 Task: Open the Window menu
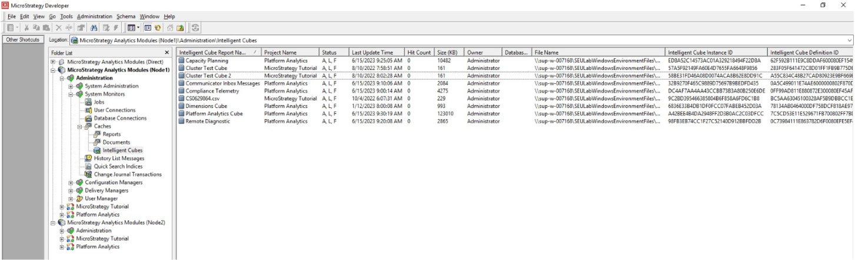click(x=149, y=16)
